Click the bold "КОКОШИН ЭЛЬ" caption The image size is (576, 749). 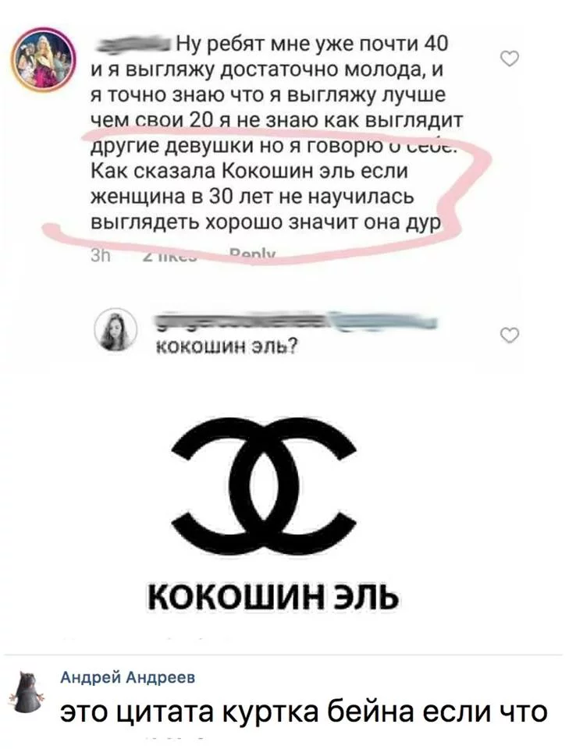[273, 597]
